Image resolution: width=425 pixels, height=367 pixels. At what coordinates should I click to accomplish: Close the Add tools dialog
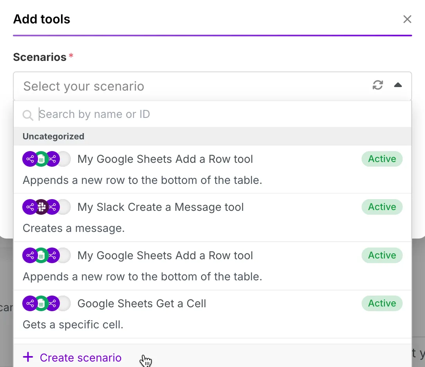pos(407,19)
